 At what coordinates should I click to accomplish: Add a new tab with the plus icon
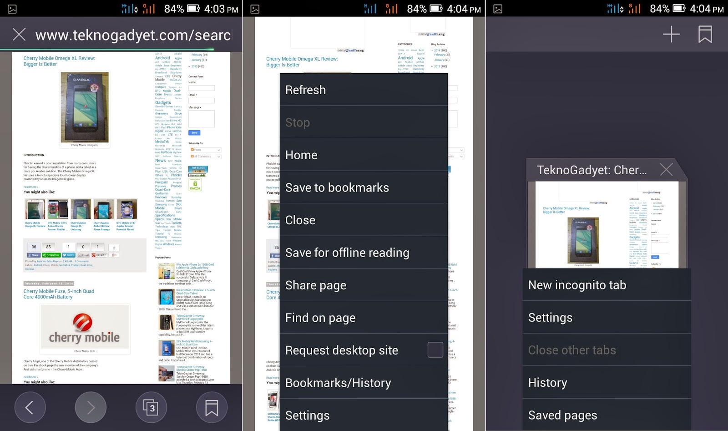tap(671, 34)
